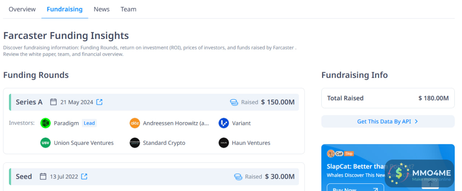Click the Series A calendar date icon
462x191 pixels.
click(x=53, y=102)
